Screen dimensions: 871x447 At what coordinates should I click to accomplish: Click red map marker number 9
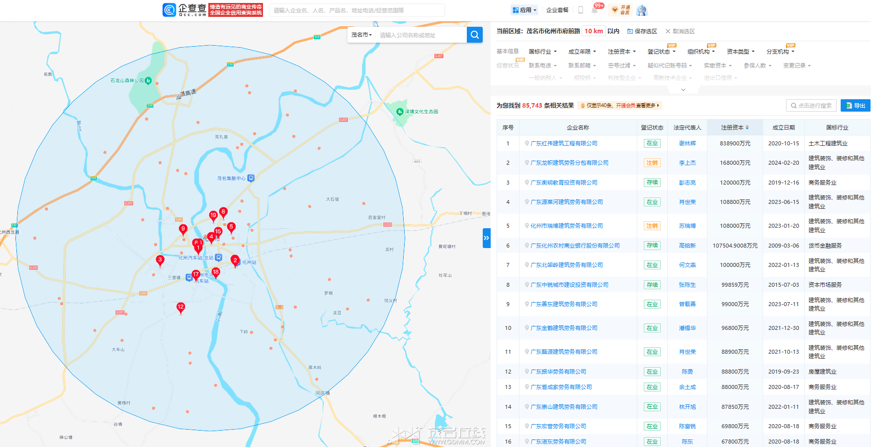[x=183, y=229]
